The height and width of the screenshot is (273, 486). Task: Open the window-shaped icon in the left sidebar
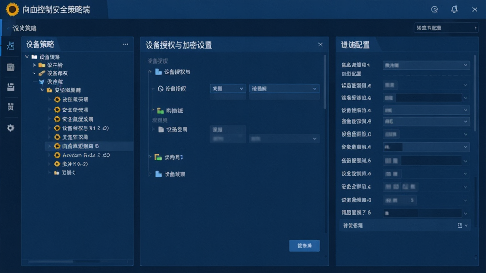coord(10,67)
